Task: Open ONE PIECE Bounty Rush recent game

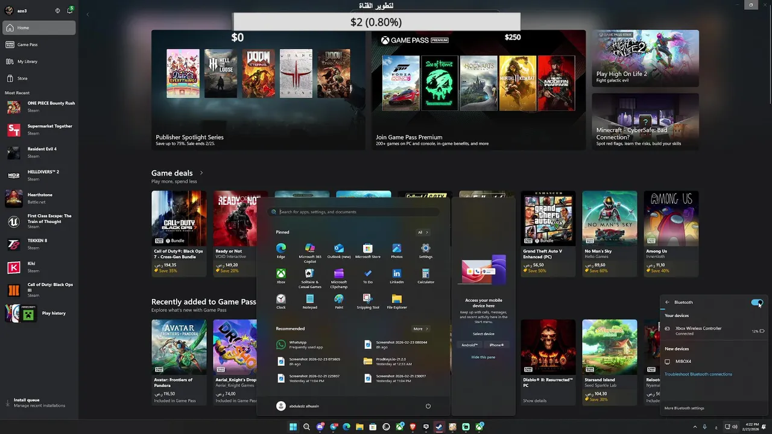Action: click(x=39, y=107)
